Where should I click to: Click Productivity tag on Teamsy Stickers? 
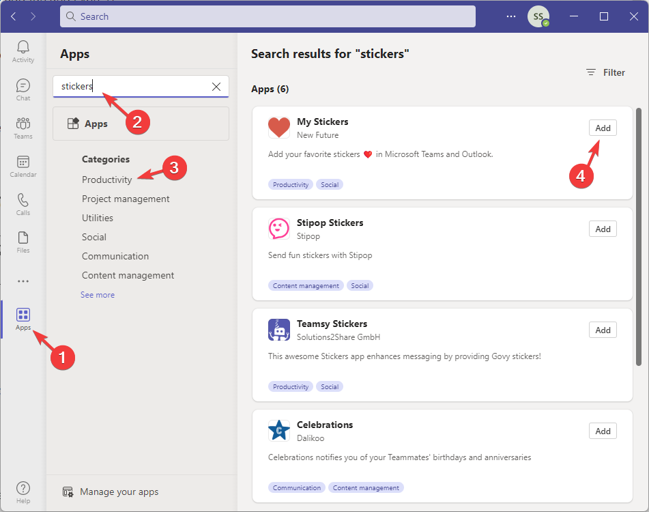coord(291,386)
